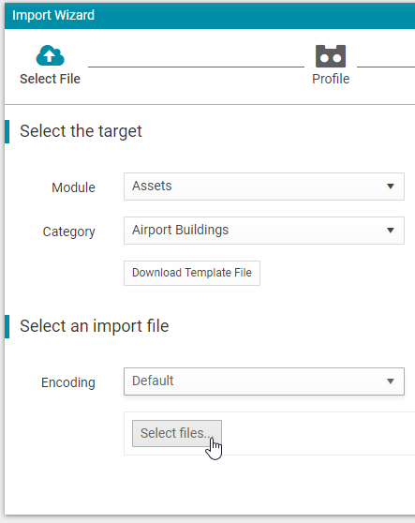
Task: Click the Select an import file heading
Action: (x=95, y=326)
